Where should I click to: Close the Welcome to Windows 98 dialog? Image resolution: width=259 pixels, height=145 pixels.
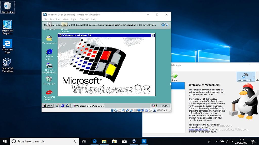153,35
